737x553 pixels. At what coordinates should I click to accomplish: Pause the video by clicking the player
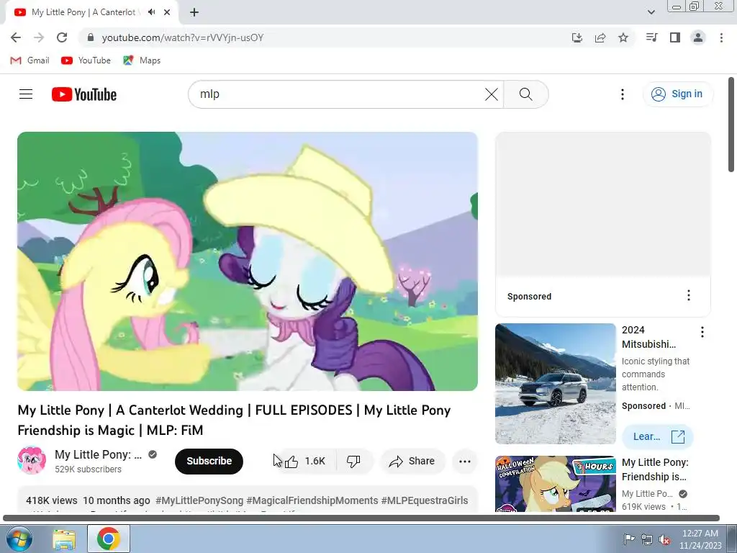tap(248, 261)
